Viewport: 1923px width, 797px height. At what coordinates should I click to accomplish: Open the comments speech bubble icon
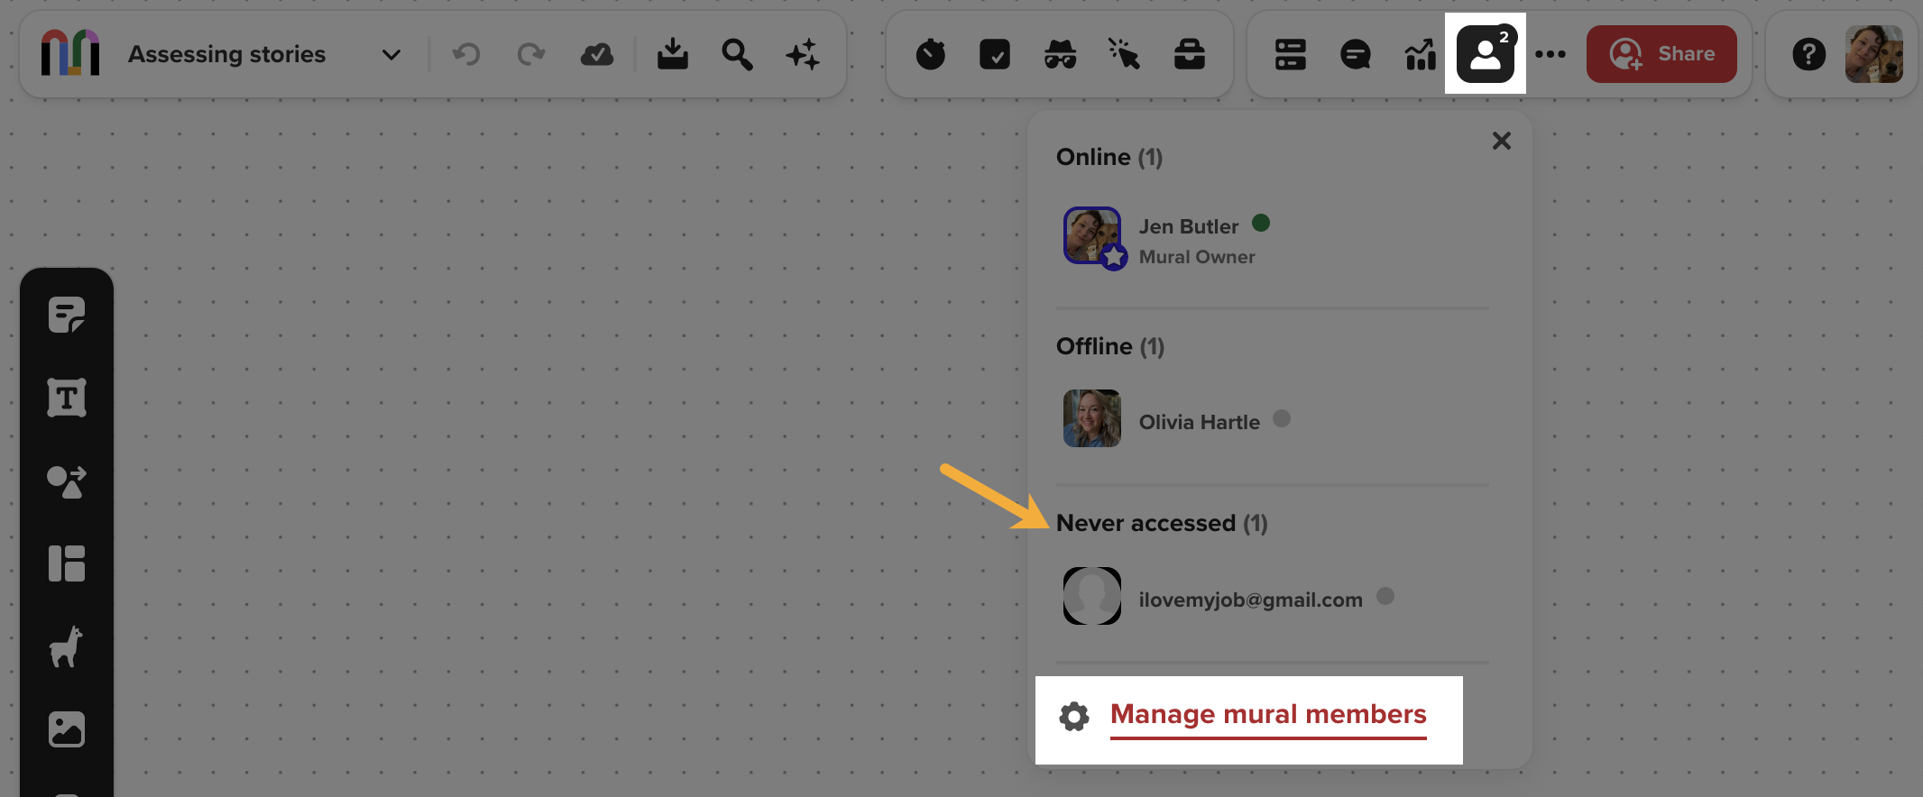[1356, 54]
